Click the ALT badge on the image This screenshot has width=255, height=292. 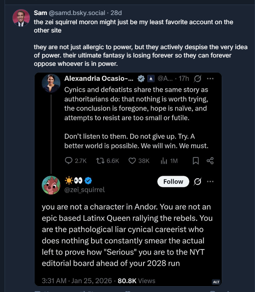pyautogui.click(x=216, y=282)
